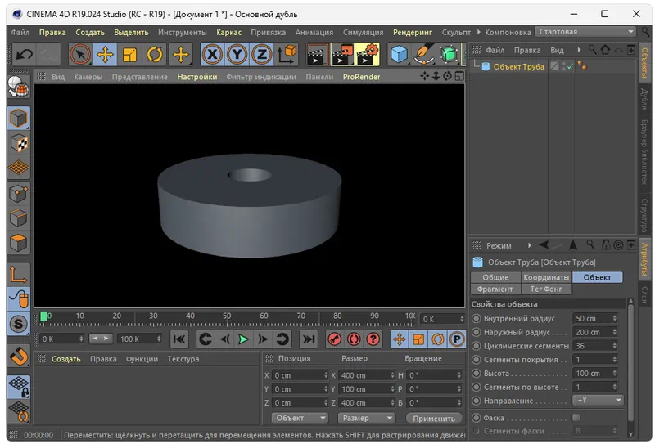655x444 pixels.
Task: Select the Live Selection arrow tool
Action: [80, 54]
